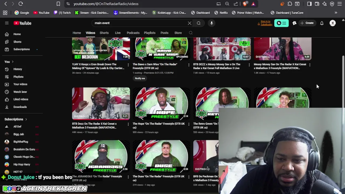This screenshot has width=345, height=194.
Task: Show more bookmarks with chevron
Action: 336,13
